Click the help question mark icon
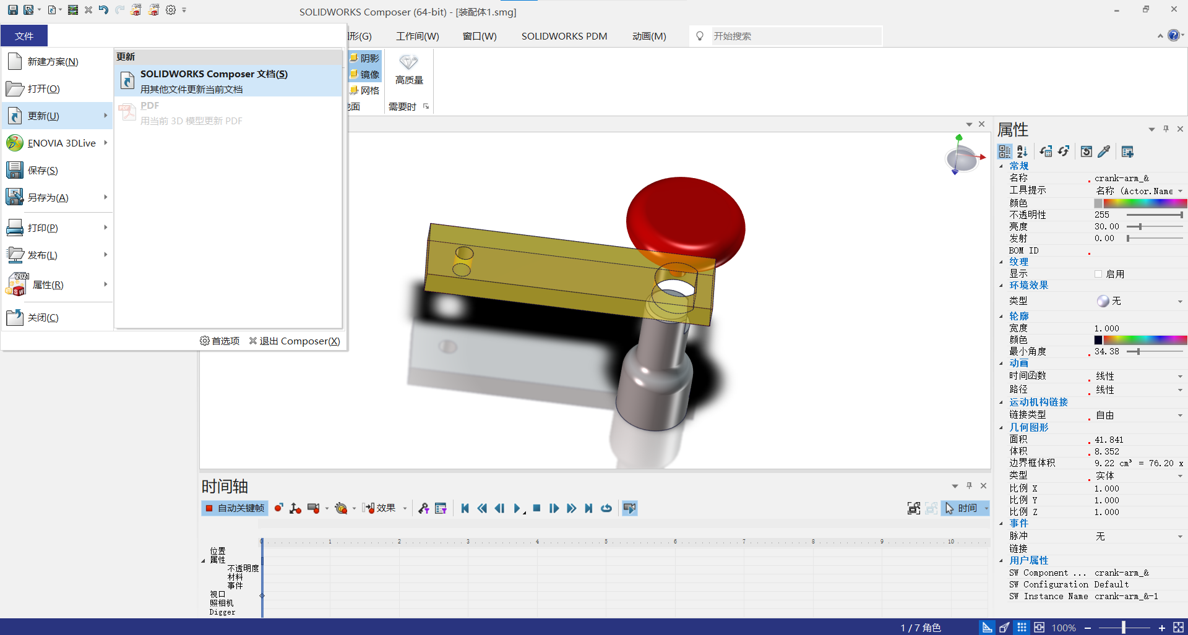 tap(1173, 35)
